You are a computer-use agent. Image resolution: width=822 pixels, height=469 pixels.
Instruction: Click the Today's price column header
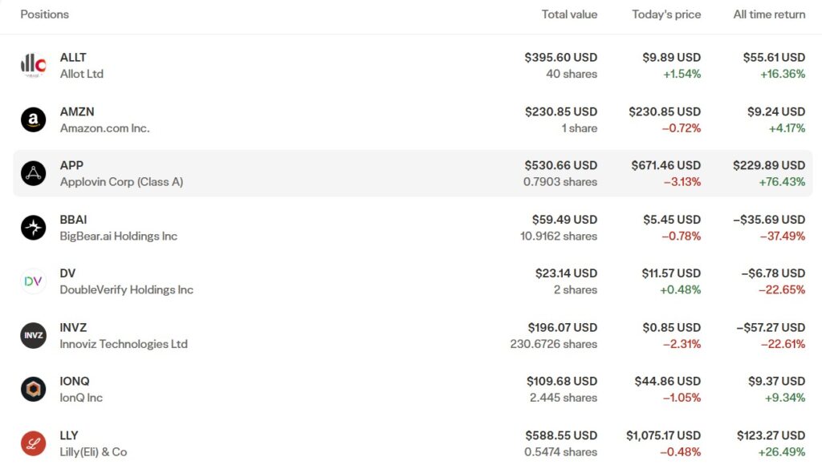(x=665, y=14)
